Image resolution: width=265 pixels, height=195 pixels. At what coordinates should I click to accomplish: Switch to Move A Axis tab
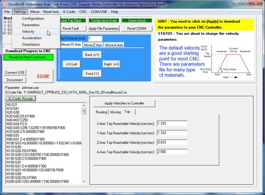coord(114,45)
